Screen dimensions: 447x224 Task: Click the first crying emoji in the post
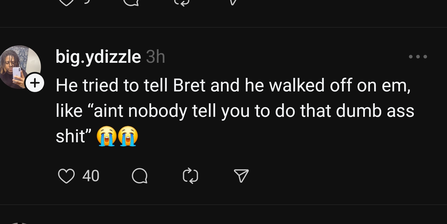point(106,136)
